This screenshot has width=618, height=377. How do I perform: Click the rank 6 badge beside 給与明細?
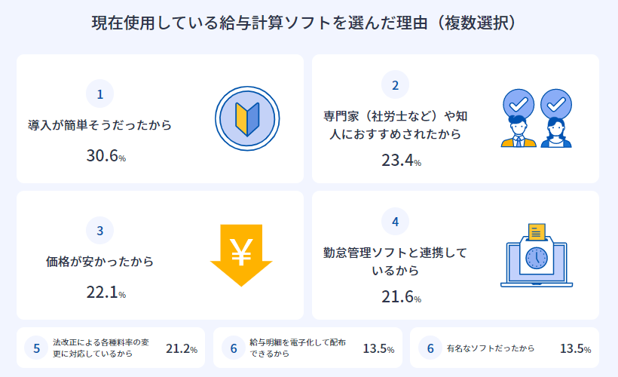pyautogui.click(x=234, y=348)
